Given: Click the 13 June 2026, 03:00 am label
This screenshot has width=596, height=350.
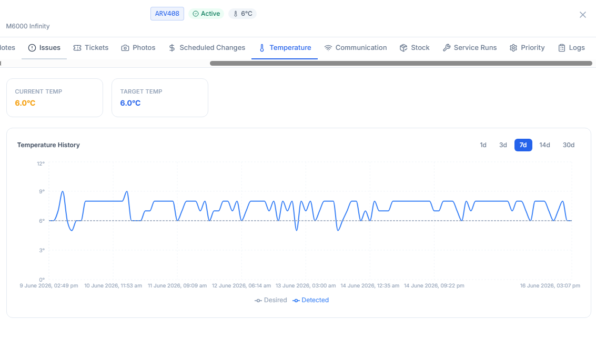Looking at the screenshot, I should [306, 286].
